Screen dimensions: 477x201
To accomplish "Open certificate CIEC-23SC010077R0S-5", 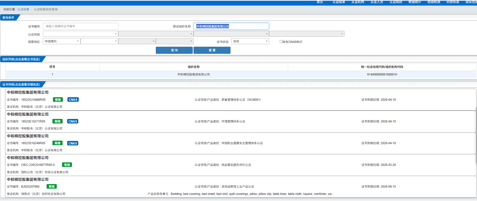I will point(38,165).
